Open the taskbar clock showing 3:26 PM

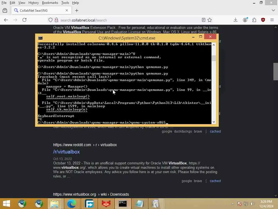[266, 204]
